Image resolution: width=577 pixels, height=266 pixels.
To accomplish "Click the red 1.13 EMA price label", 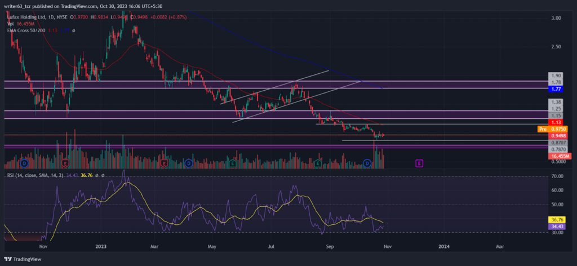I will 555,122.
